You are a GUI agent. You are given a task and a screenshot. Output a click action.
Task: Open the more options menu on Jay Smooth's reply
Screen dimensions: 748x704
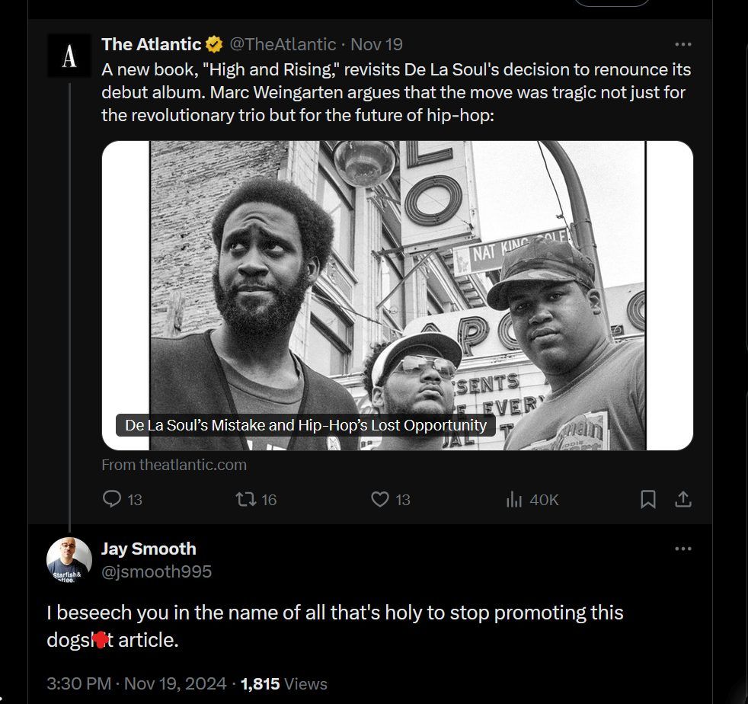(x=683, y=548)
